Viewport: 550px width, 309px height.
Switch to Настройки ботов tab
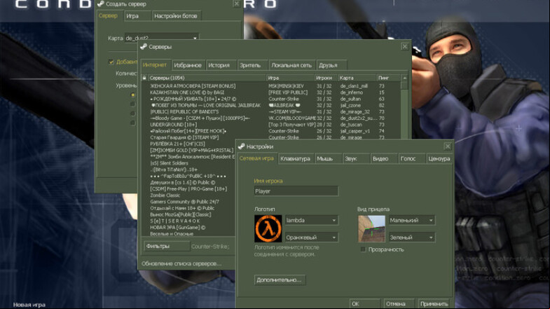(176, 16)
